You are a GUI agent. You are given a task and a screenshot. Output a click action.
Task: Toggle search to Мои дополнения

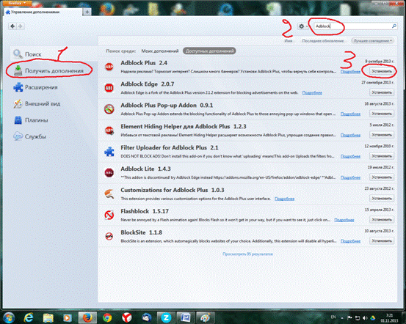pos(160,51)
